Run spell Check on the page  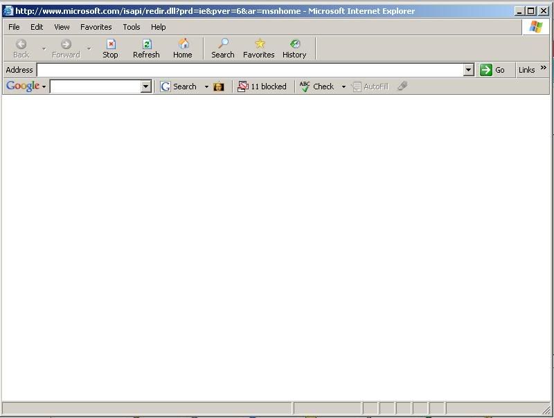(321, 86)
